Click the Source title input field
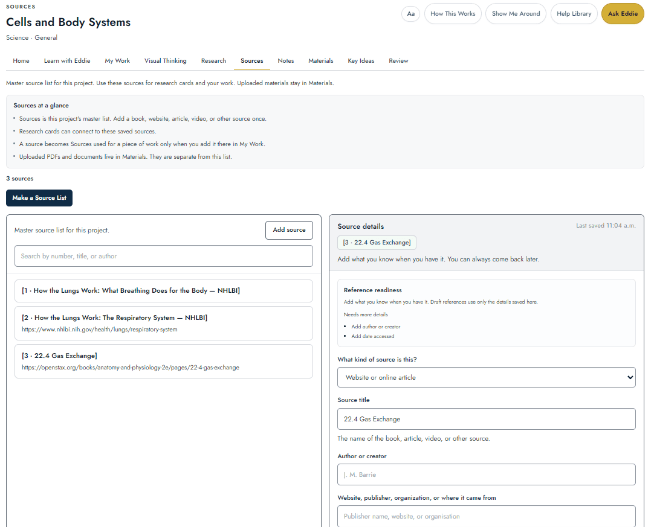 pos(487,419)
